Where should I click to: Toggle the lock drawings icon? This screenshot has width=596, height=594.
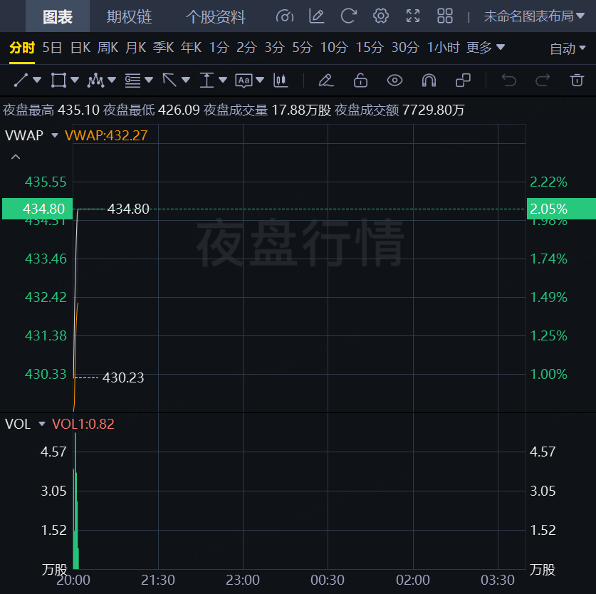(x=360, y=80)
